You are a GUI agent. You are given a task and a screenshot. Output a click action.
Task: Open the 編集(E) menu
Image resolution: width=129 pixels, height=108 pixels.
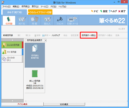(16, 6)
